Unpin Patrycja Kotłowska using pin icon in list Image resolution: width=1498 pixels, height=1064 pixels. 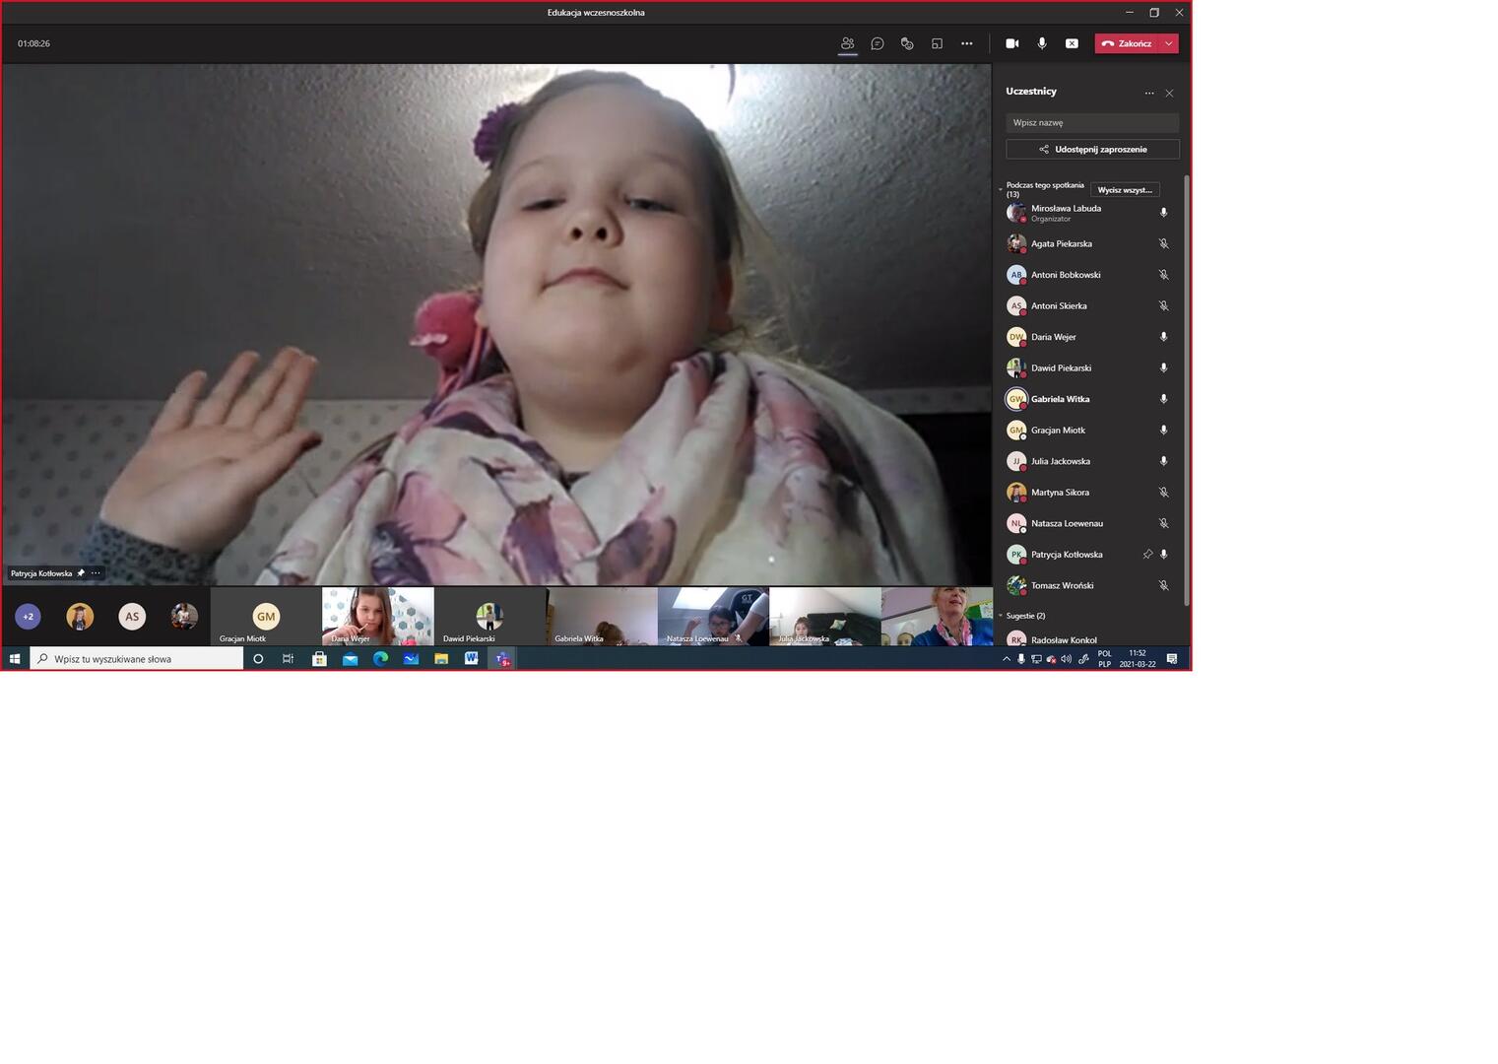tap(1147, 555)
